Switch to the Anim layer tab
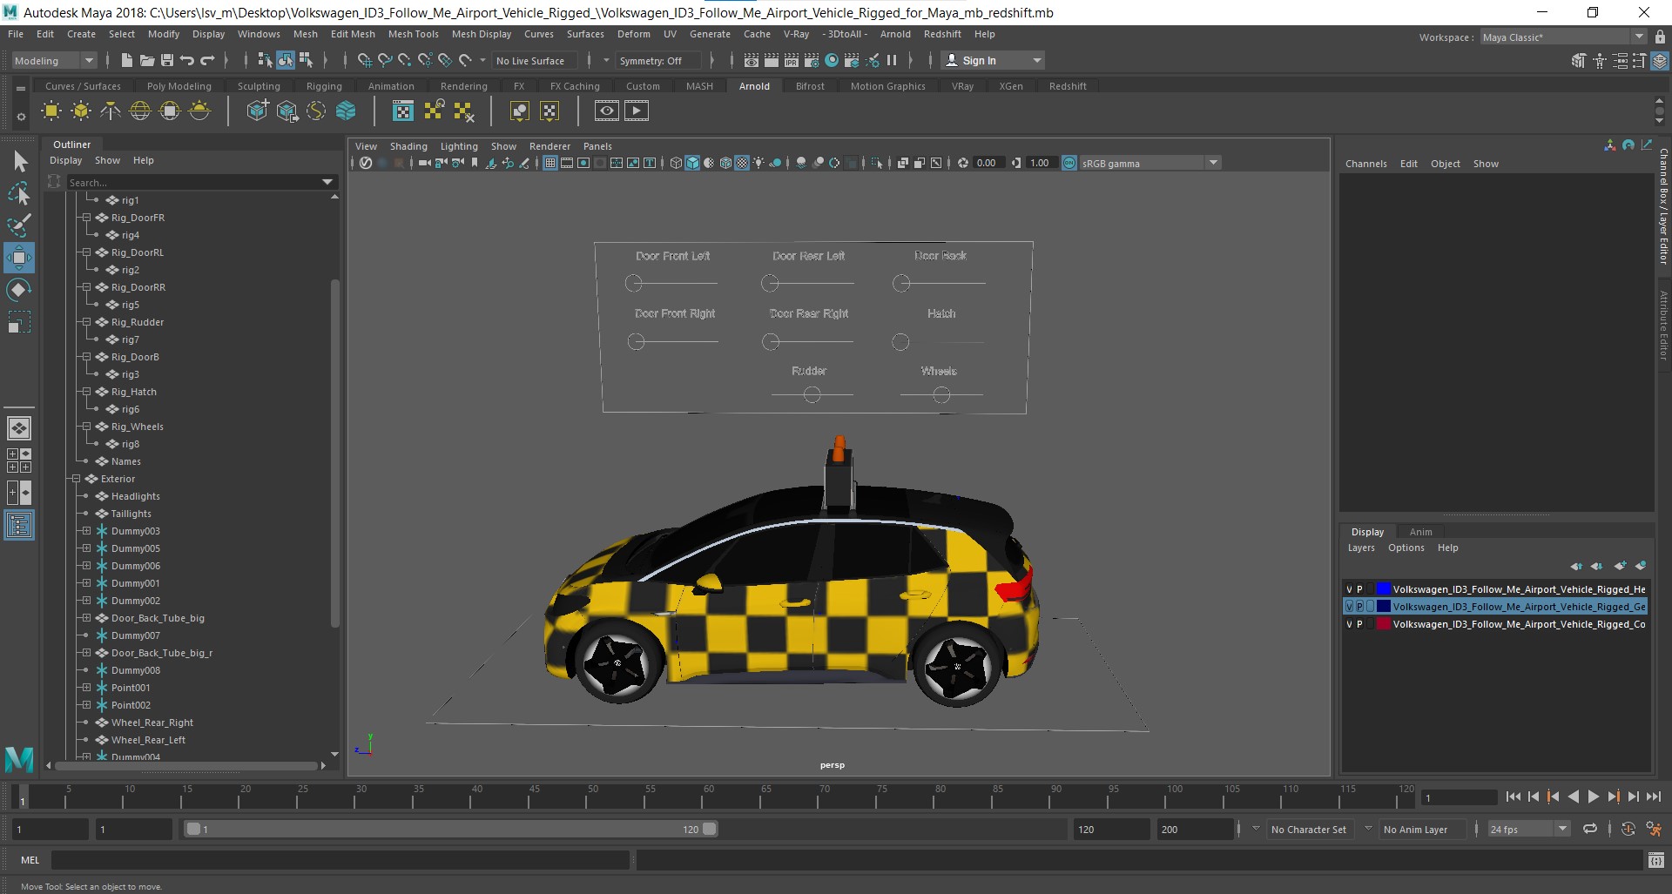This screenshot has height=894, width=1672. 1420,532
